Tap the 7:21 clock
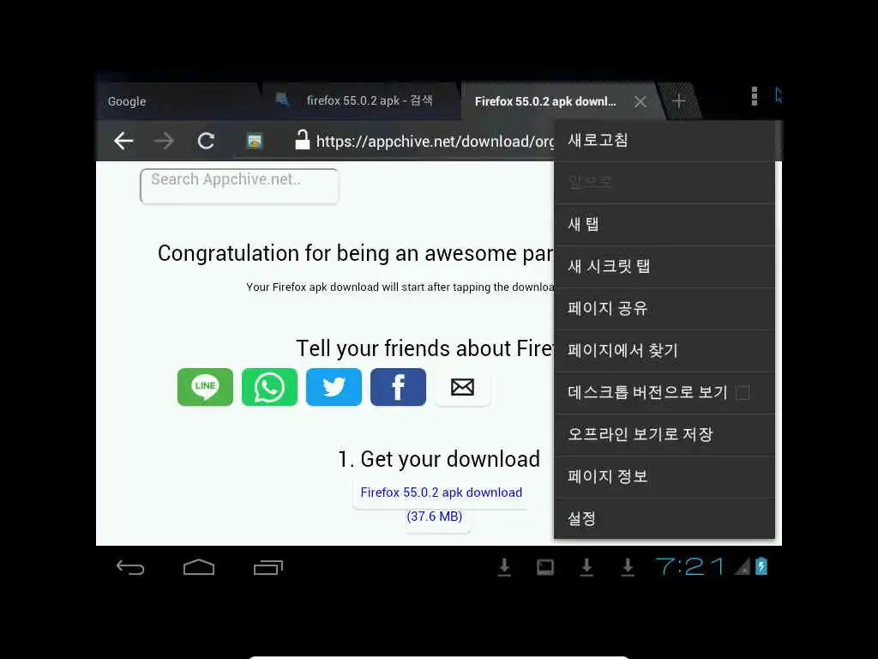The width and height of the screenshot is (878, 659). click(689, 566)
